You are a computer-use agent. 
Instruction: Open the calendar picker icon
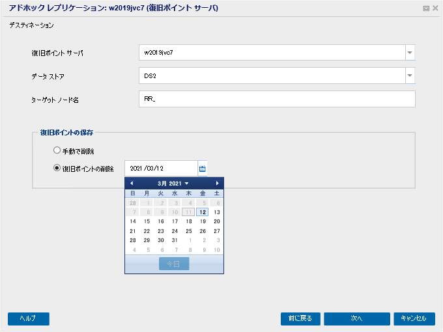(x=203, y=169)
